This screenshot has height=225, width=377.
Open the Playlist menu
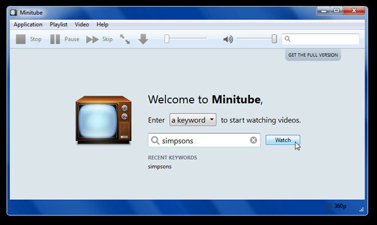(58, 25)
